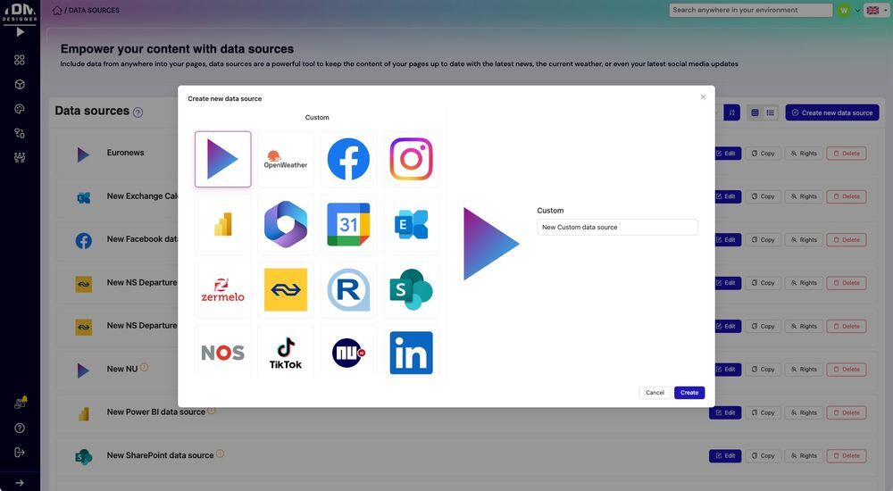Select the Custom data source tile
The image size is (893, 491).
pyautogui.click(x=222, y=159)
